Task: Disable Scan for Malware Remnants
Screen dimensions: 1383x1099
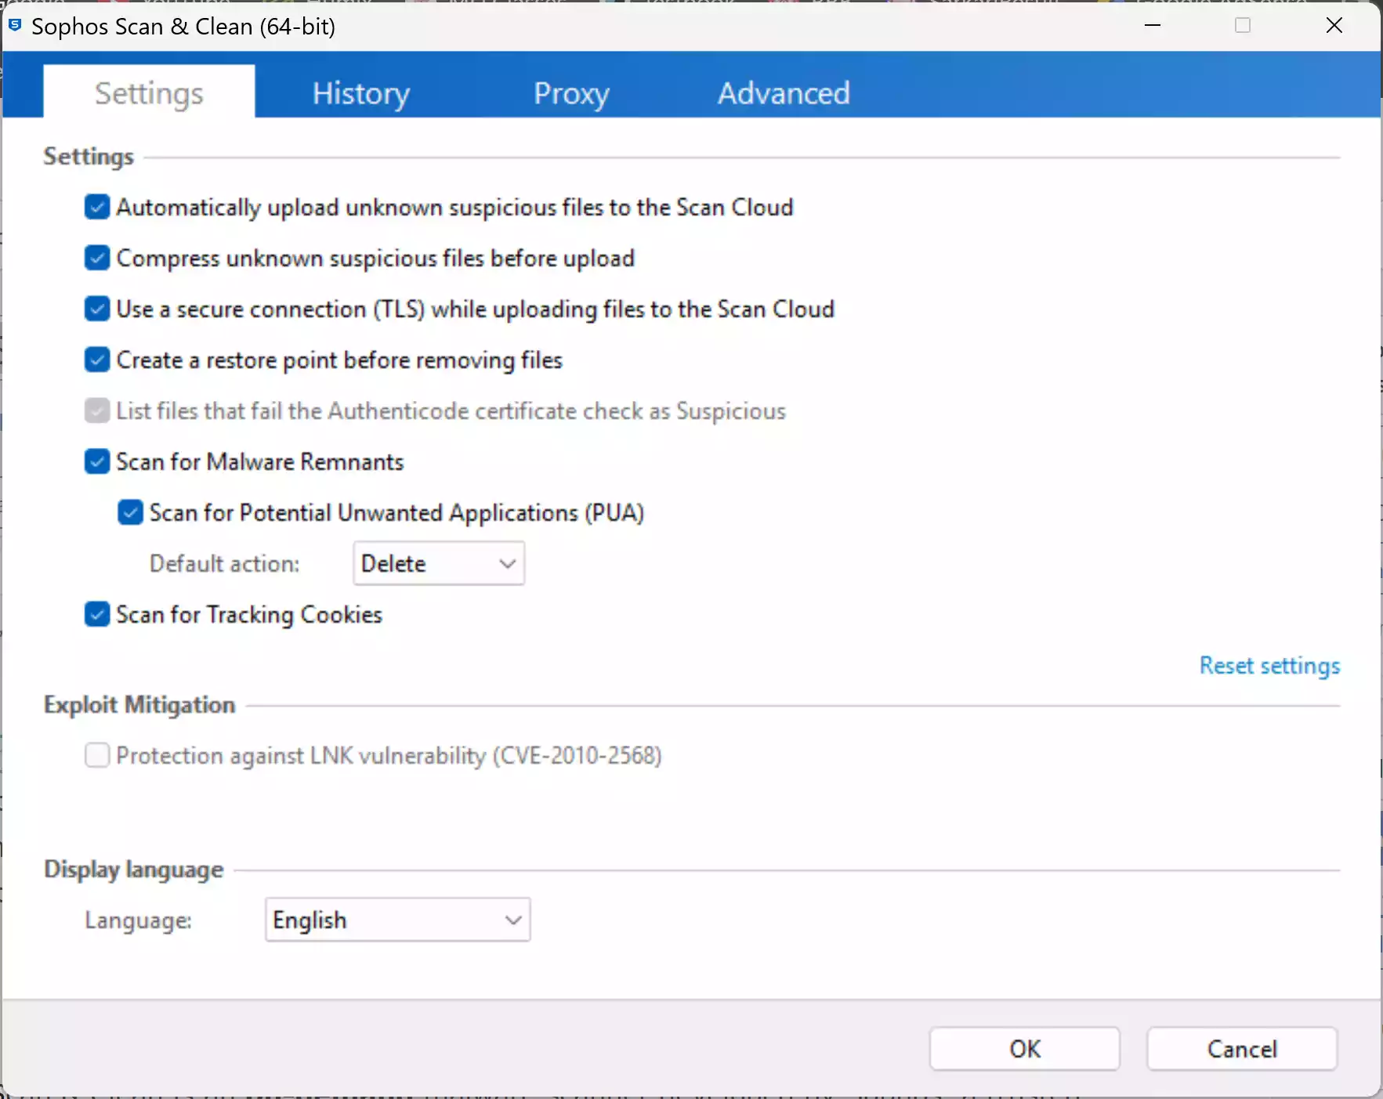Action: tap(96, 461)
